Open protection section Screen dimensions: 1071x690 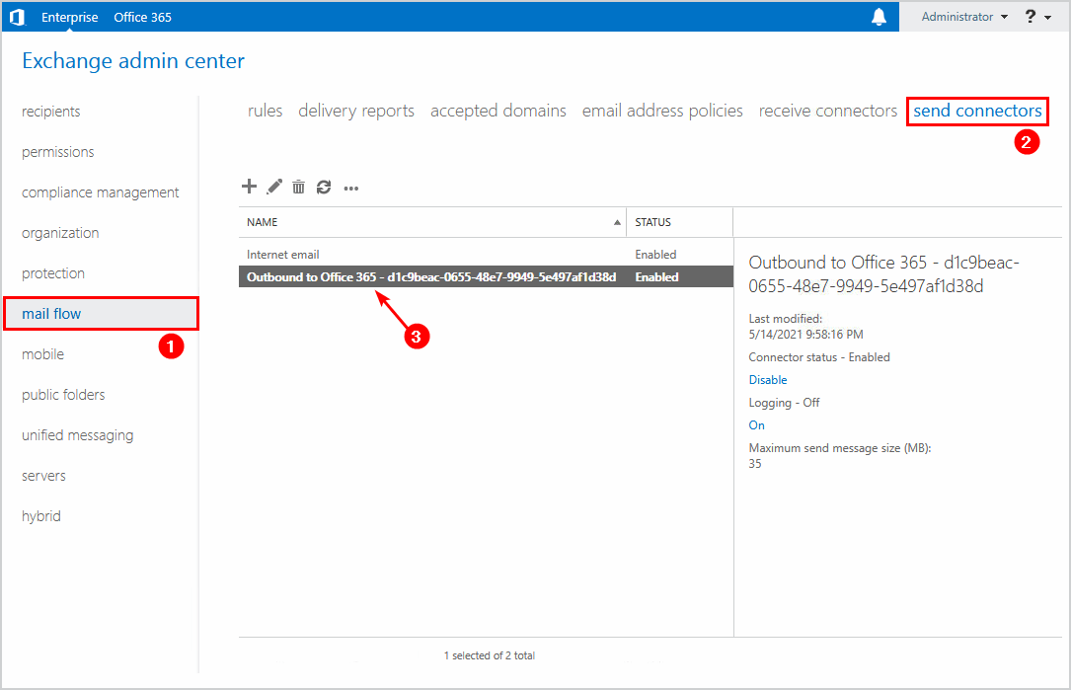pos(53,273)
